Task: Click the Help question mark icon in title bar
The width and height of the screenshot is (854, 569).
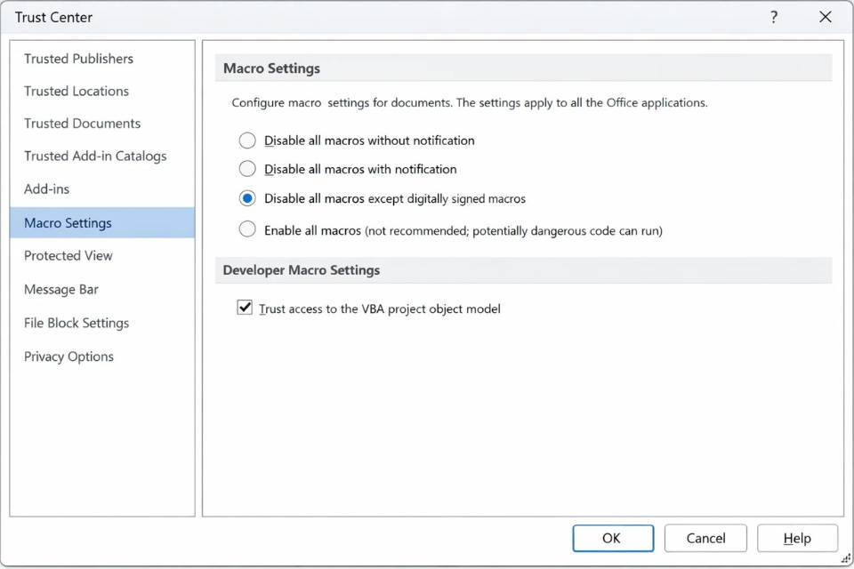Action: [x=774, y=17]
